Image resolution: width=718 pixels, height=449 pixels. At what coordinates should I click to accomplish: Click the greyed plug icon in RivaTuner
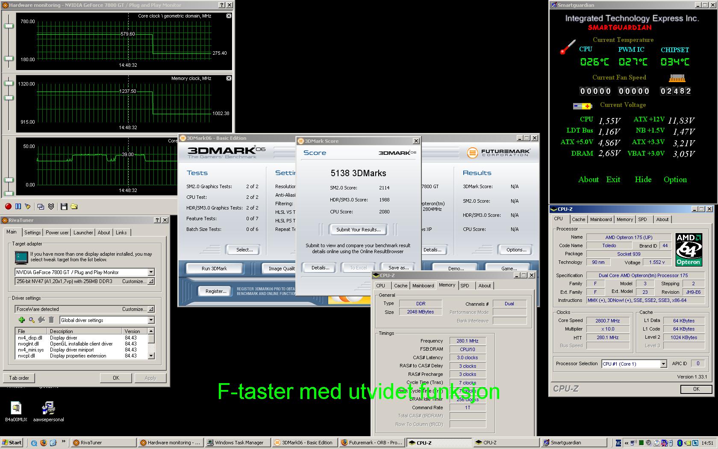(41, 320)
